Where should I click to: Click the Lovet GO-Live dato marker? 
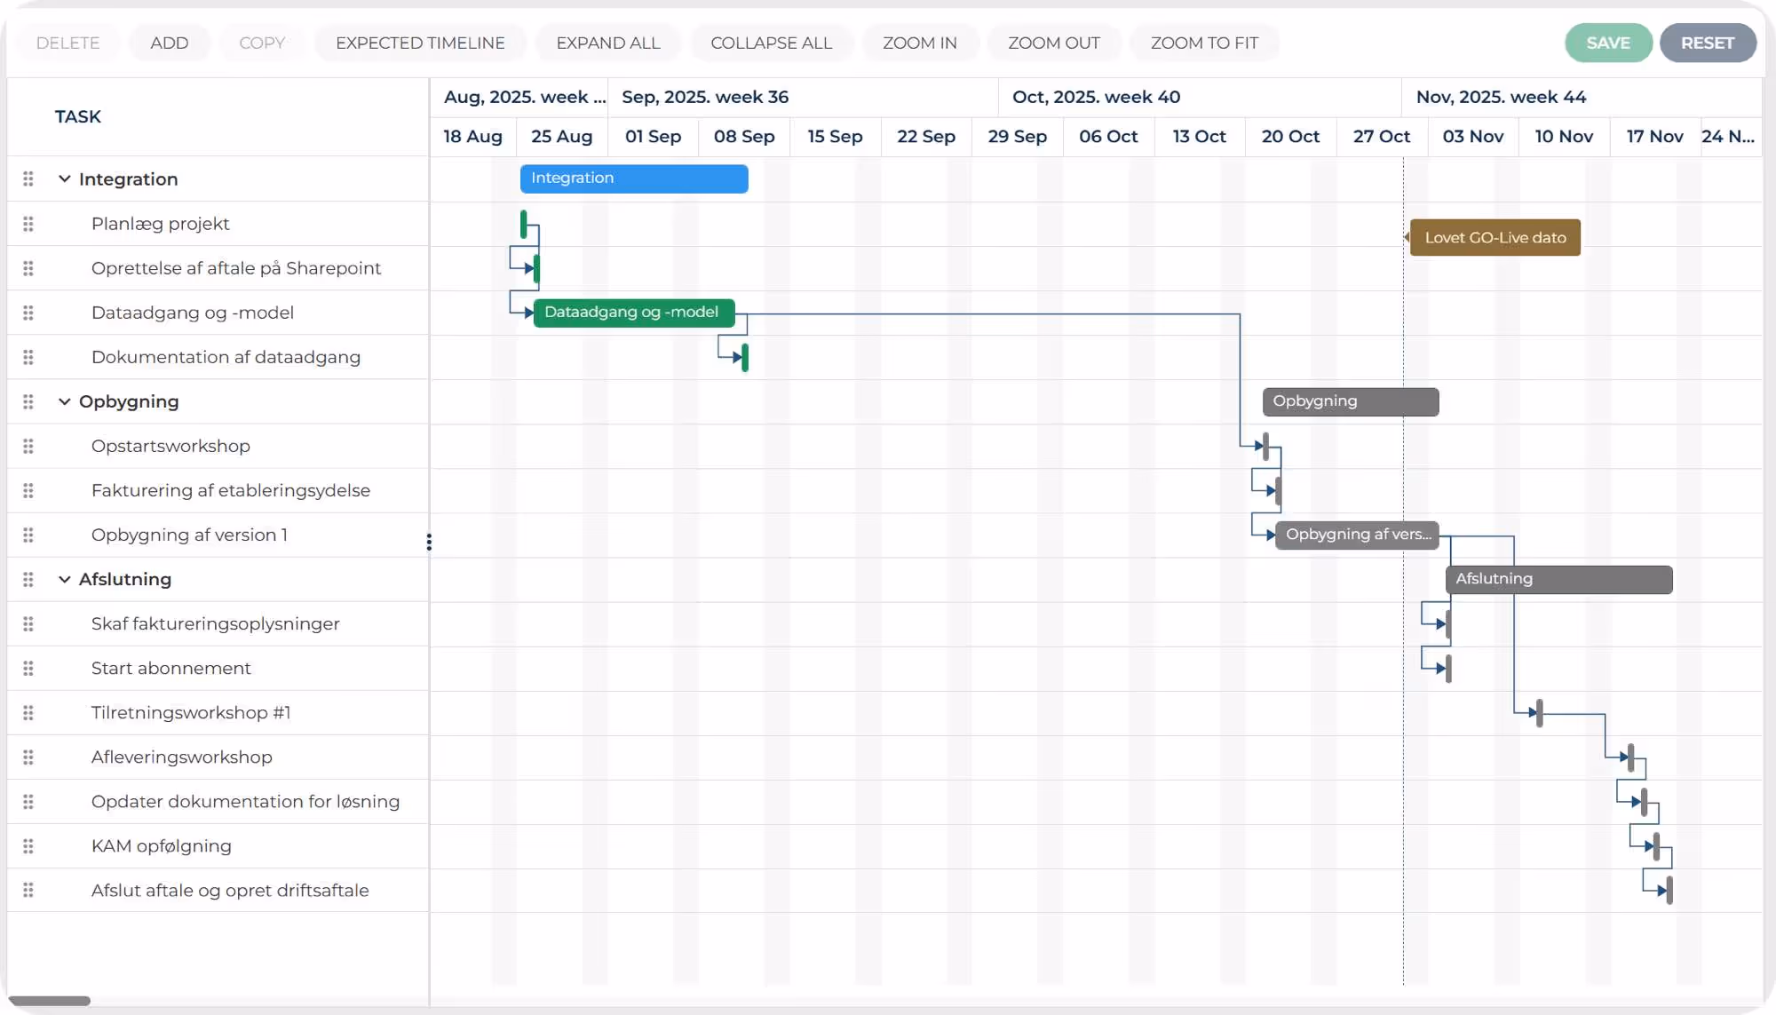tap(1495, 238)
